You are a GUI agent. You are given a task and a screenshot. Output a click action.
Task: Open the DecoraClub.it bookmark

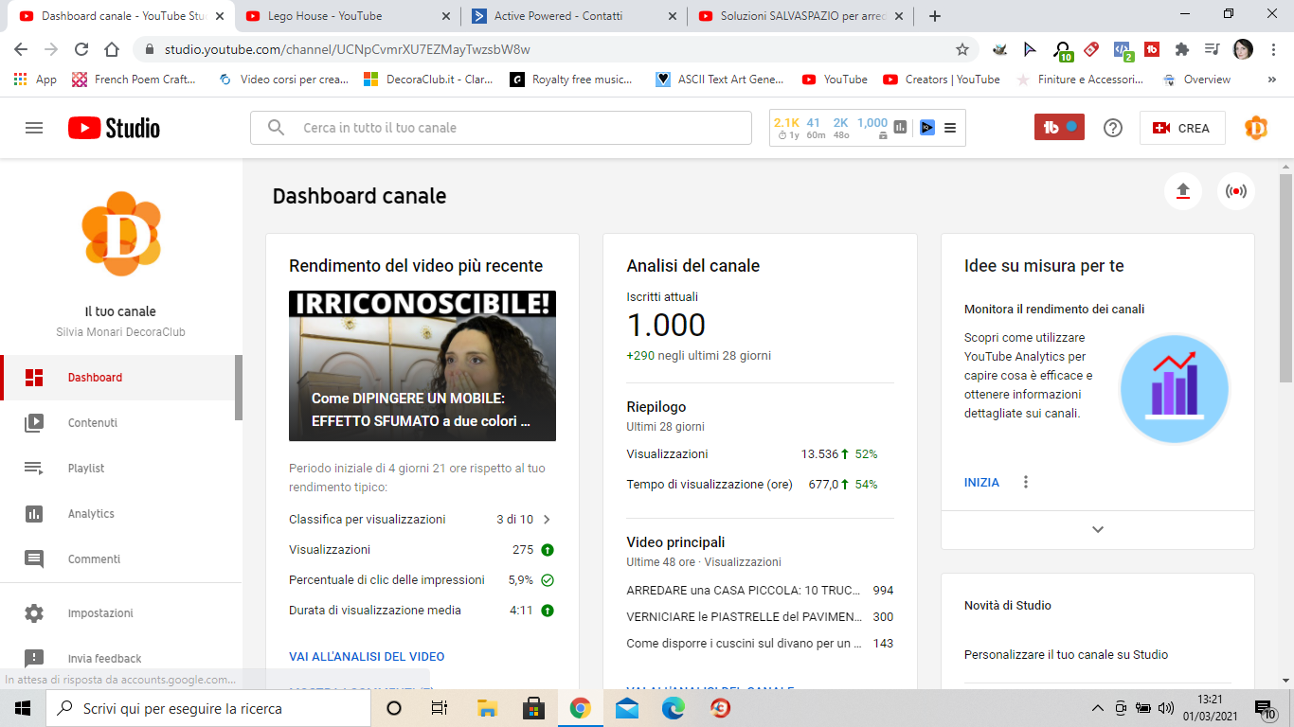click(428, 80)
